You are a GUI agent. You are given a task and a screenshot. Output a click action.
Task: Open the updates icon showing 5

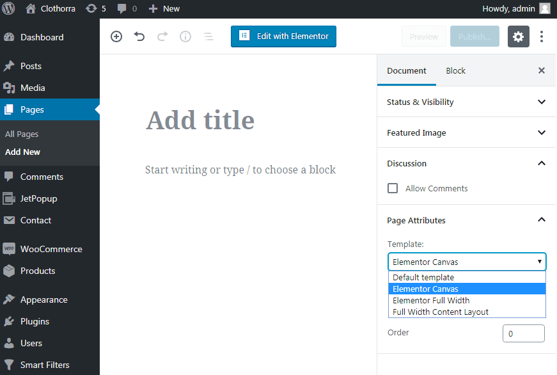95,8
